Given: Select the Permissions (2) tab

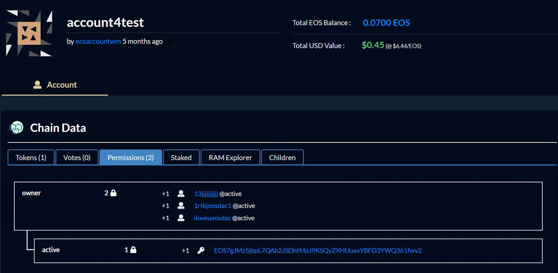Looking at the screenshot, I should [x=131, y=158].
